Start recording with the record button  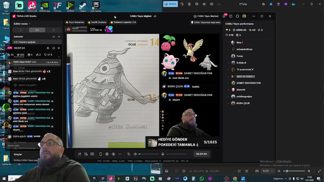pyautogui.click(x=107, y=154)
